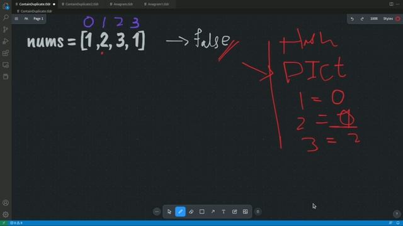Image resolution: width=403 pixels, height=226 pixels.
Task: Open the zoom level menu
Action: pyautogui.click(x=374, y=19)
